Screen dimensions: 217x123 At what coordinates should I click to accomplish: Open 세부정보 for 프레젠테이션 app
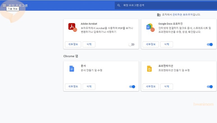coord(151,86)
